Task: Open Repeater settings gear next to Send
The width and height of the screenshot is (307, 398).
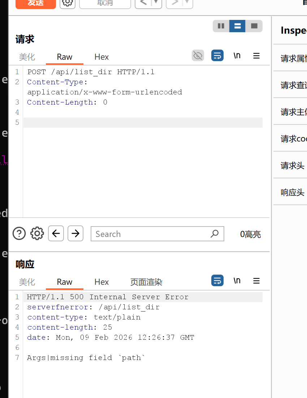Action: coord(67,3)
